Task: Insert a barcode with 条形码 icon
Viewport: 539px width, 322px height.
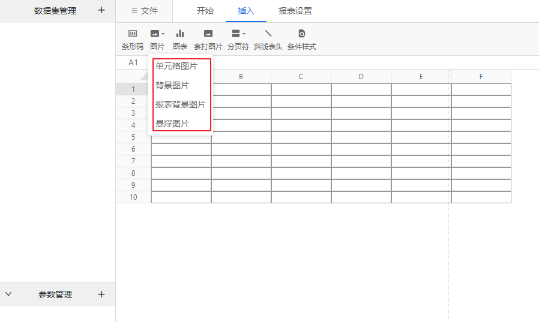Action: pyautogui.click(x=132, y=34)
